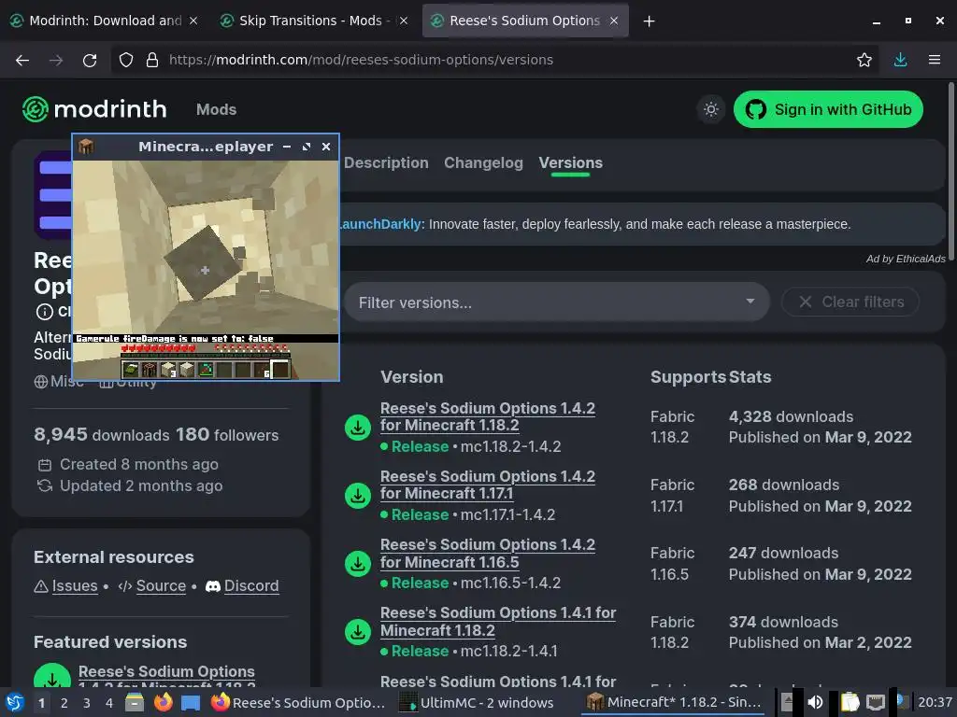
Task: Click the Ad by EthicalAds label
Action: (x=905, y=259)
